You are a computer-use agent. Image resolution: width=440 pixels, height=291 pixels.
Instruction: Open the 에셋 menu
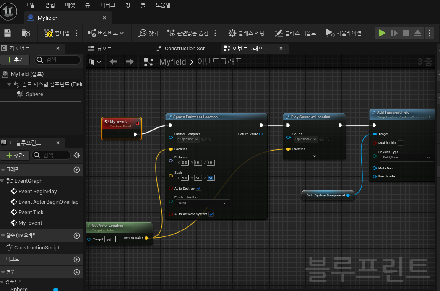[70, 5]
